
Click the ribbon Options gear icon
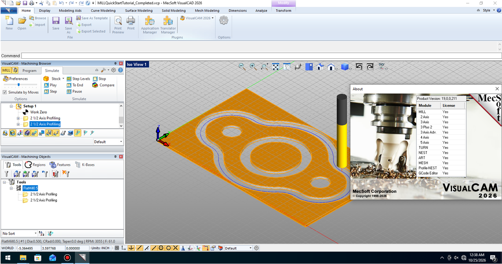click(224, 20)
